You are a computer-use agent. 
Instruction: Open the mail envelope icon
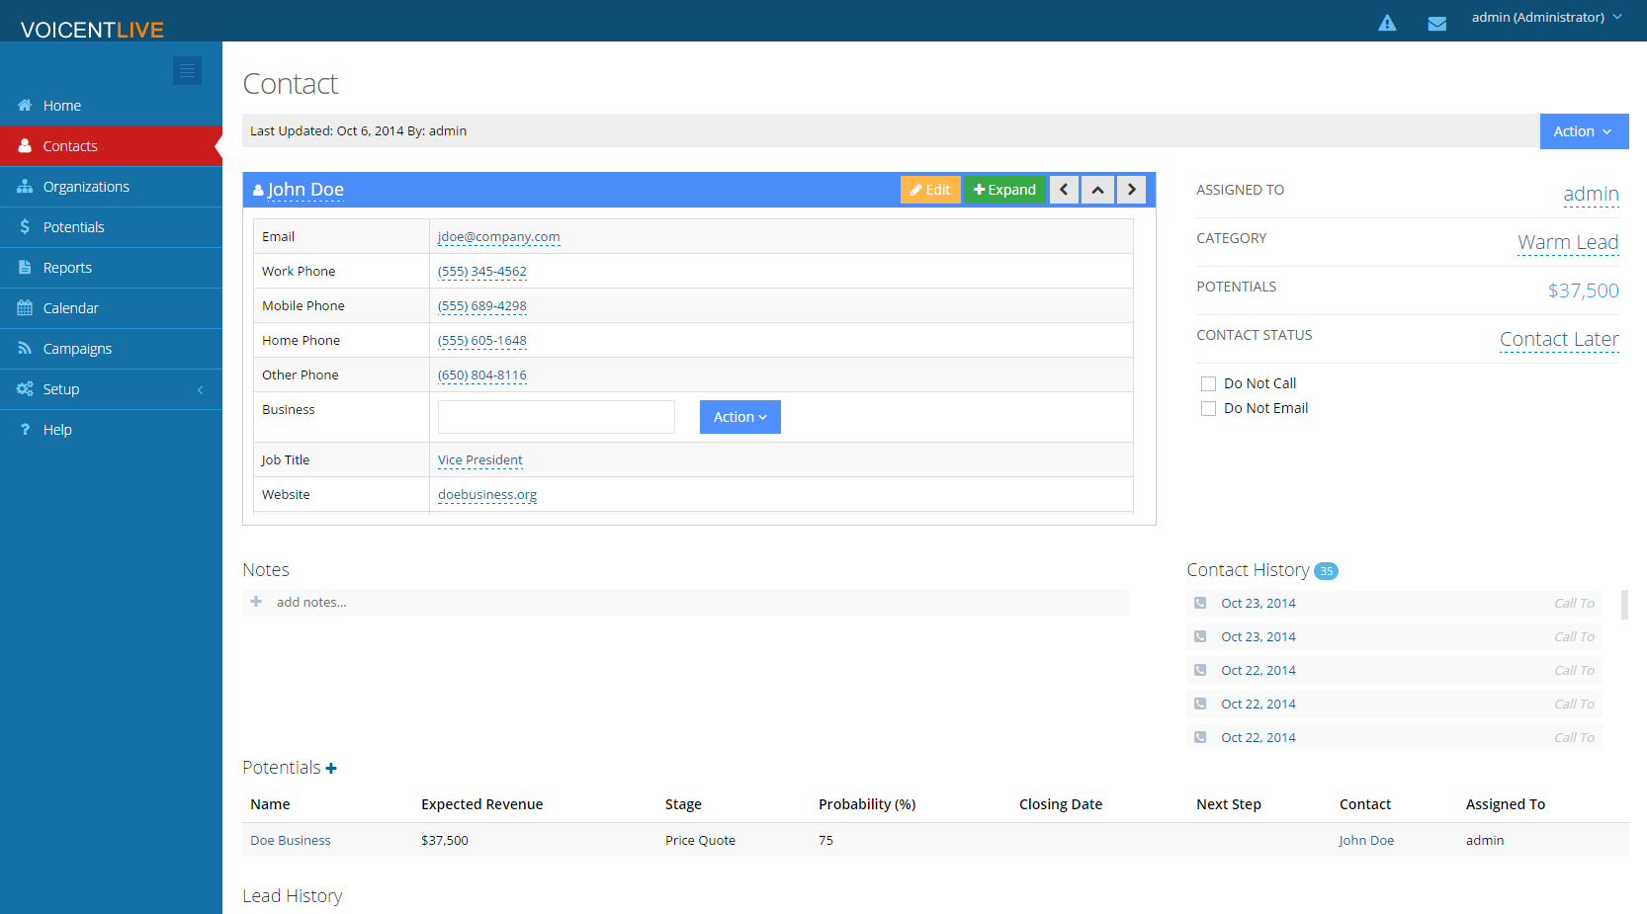1436,24
